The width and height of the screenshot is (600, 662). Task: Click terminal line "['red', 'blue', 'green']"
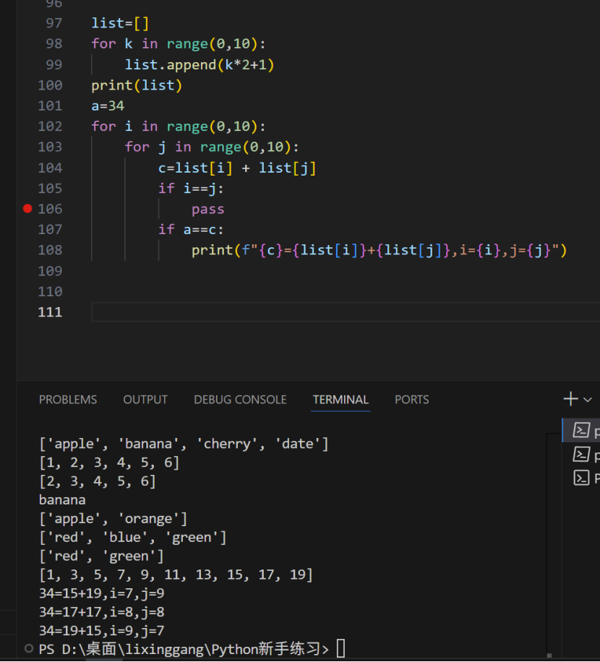pos(133,537)
